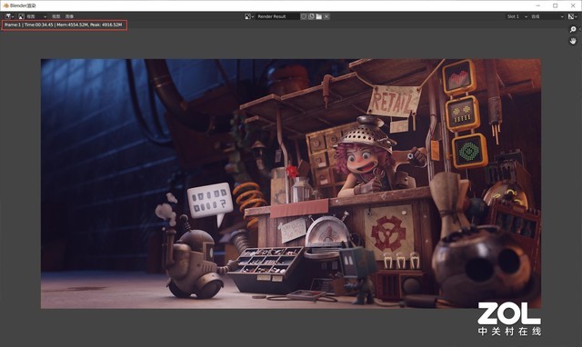
Task: Click the rendered image preview
Action: 291,183
